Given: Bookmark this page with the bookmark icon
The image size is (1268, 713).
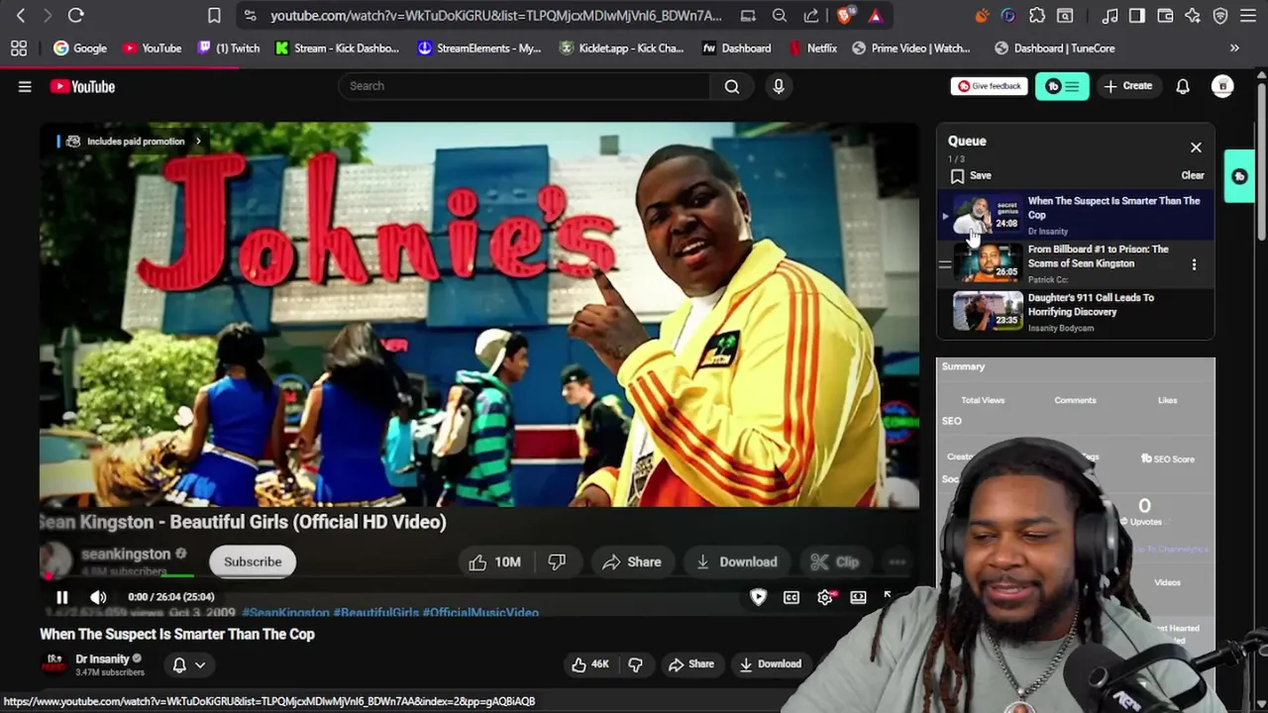Looking at the screenshot, I should coord(214,16).
